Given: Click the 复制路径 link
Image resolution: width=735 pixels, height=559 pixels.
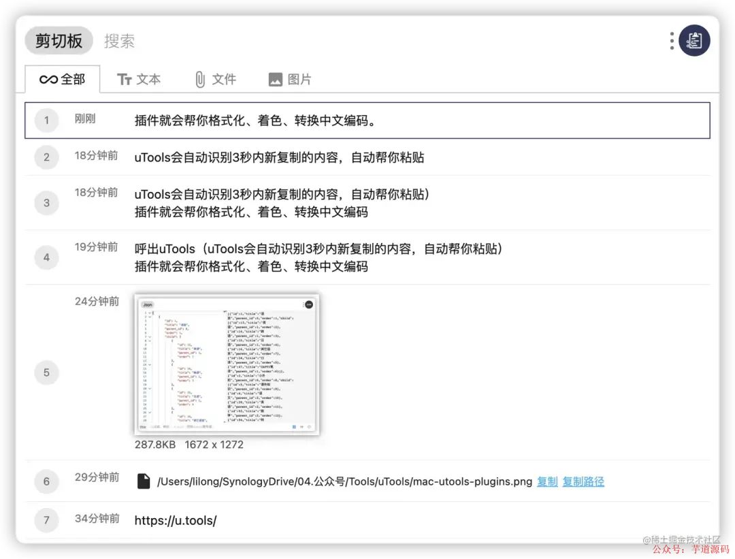Looking at the screenshot, I should pos(583,481).
